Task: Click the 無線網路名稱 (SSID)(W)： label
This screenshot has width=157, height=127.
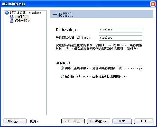Action: (74, 38)
